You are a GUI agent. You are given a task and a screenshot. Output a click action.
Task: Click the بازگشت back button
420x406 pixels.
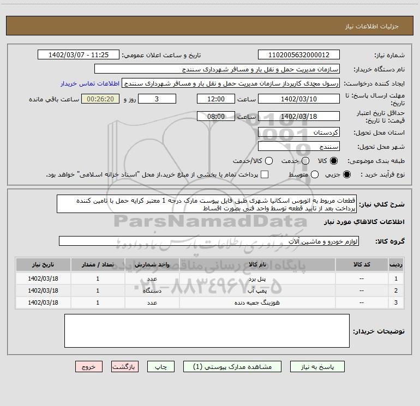coord(125,367)
